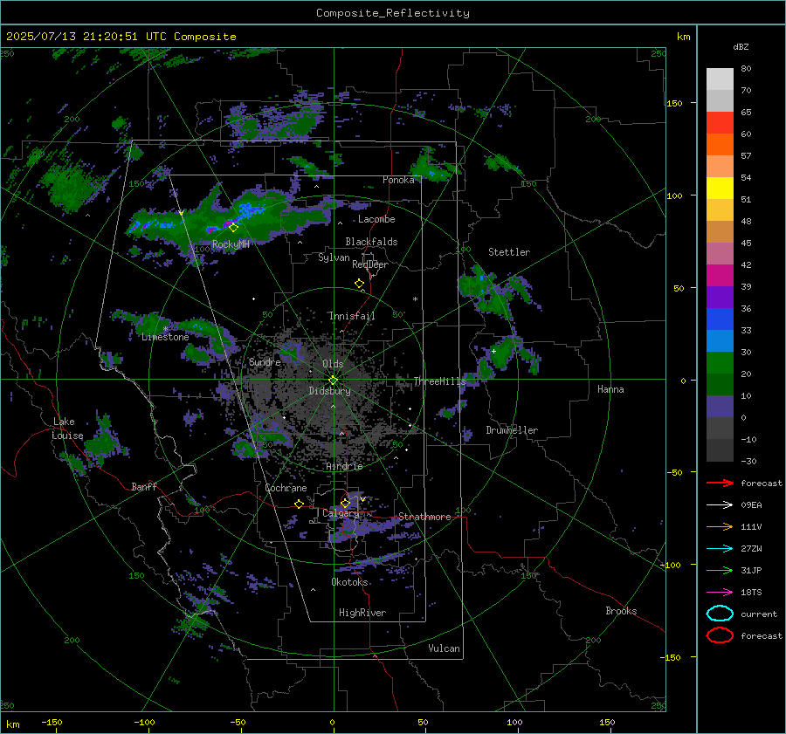Click the Didsbury town label
The image size is (786, 734).
329,391
